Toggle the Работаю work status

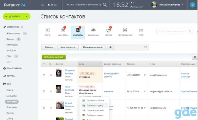coord(136,7)
